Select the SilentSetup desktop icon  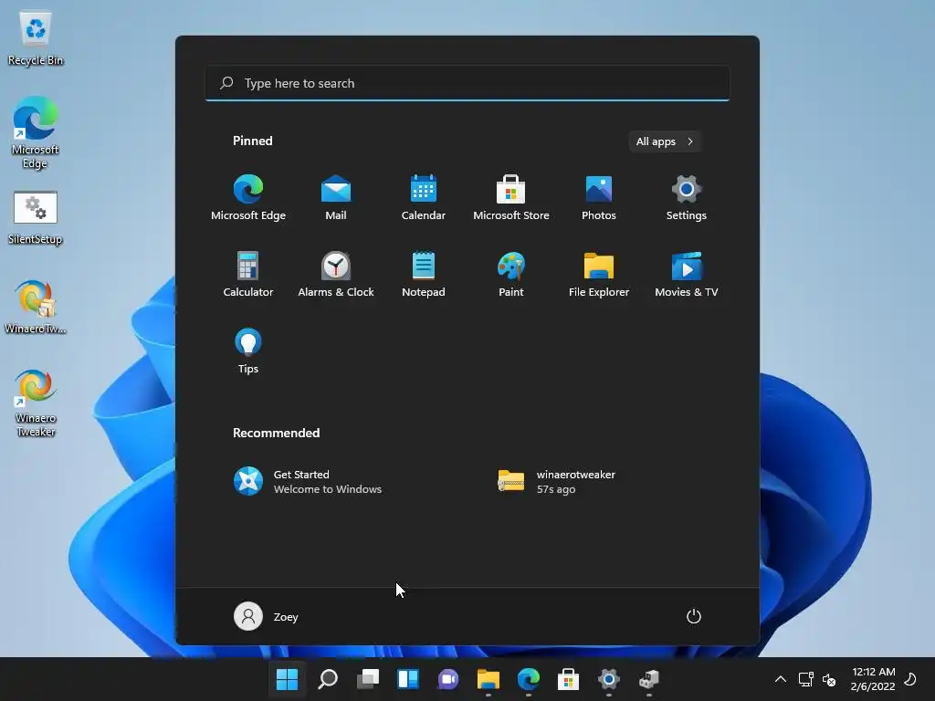tap(36, 218)
